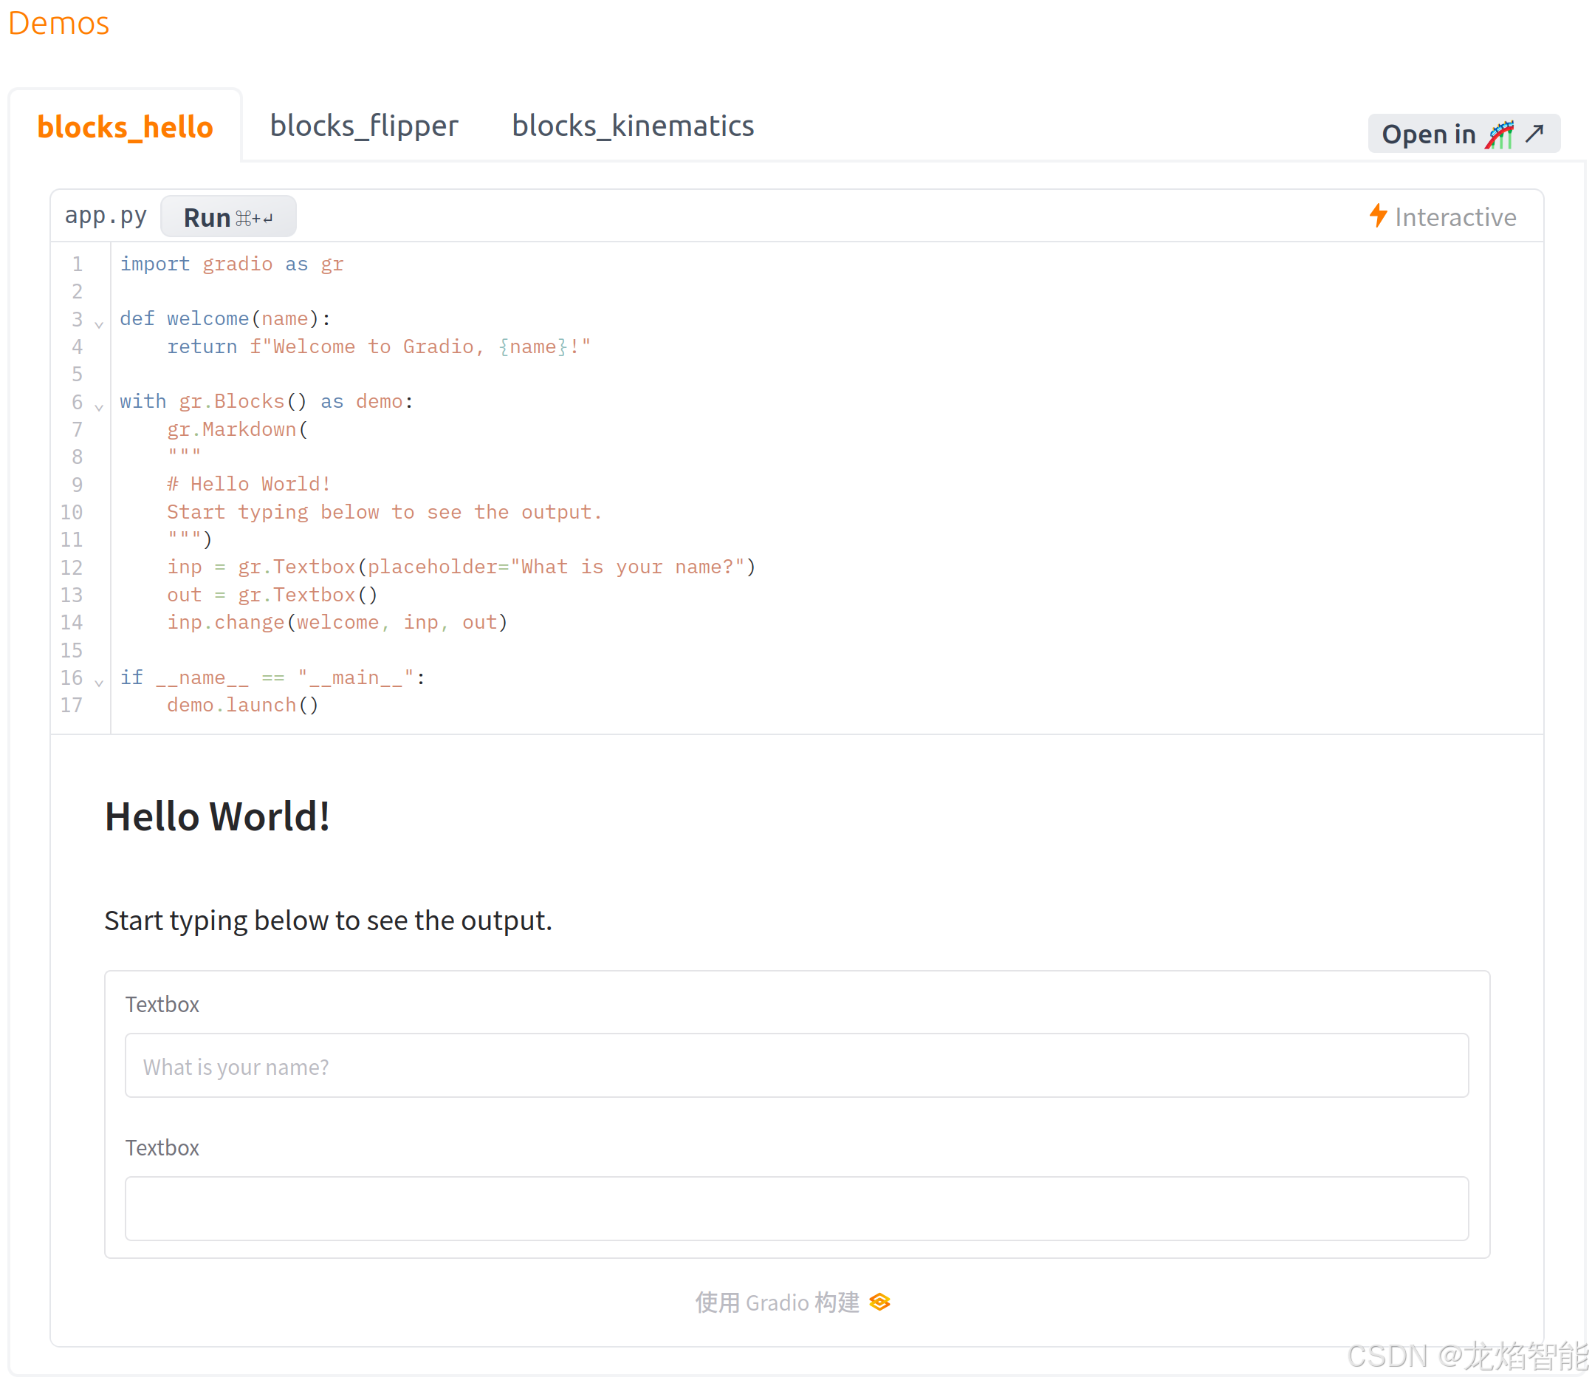Click the Interactive label text
The image size is (1592, 1383).
click(x=1455, y=217)
